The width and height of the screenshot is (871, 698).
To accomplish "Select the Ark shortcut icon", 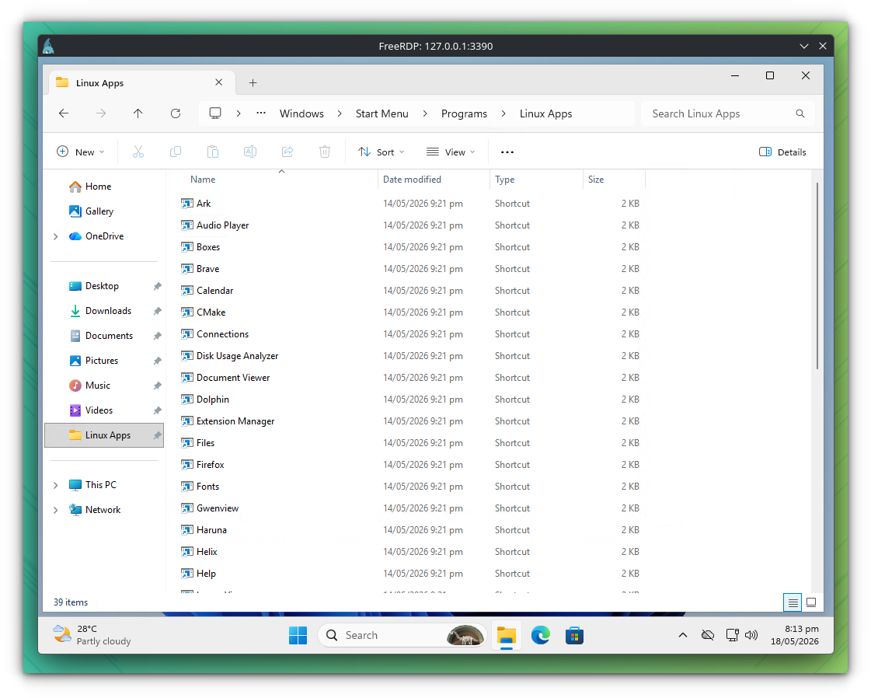I will pyautogui.click(x=187, y=204).
